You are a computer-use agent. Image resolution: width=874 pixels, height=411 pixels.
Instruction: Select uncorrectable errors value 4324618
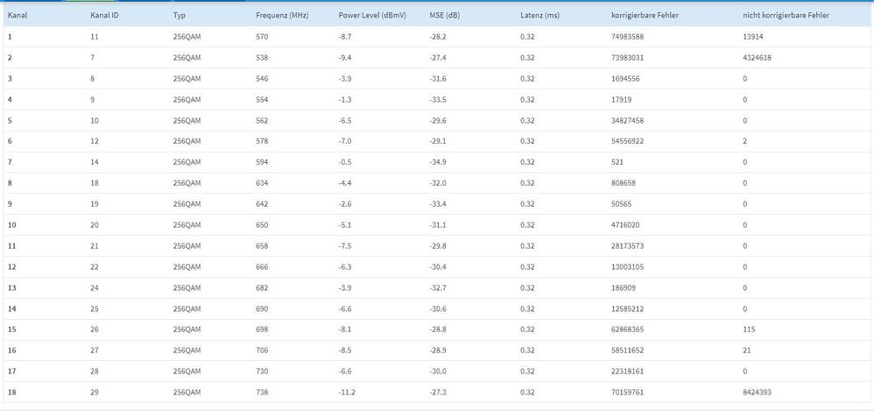click(758, 58)
